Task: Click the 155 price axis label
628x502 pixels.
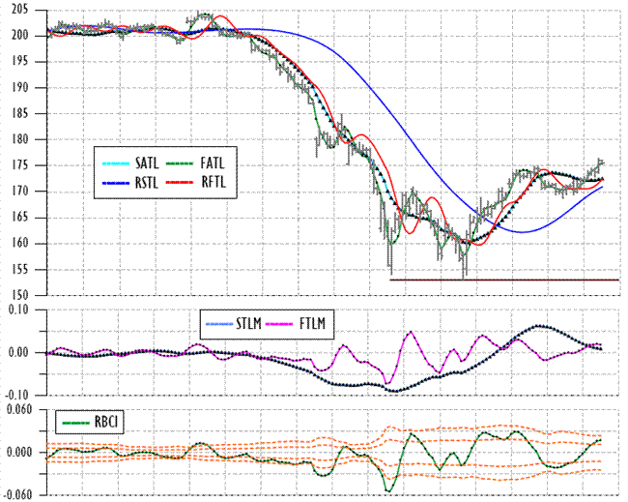Action: pyautogui.click(x=20, y=269)
